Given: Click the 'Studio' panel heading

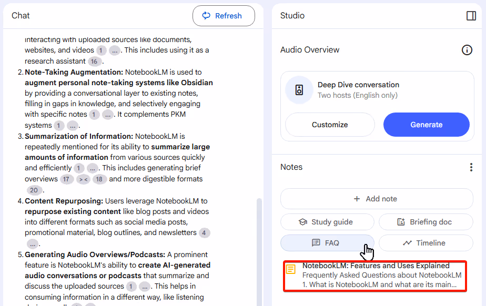Looking at the screenshot, I should tap(292, 15).
